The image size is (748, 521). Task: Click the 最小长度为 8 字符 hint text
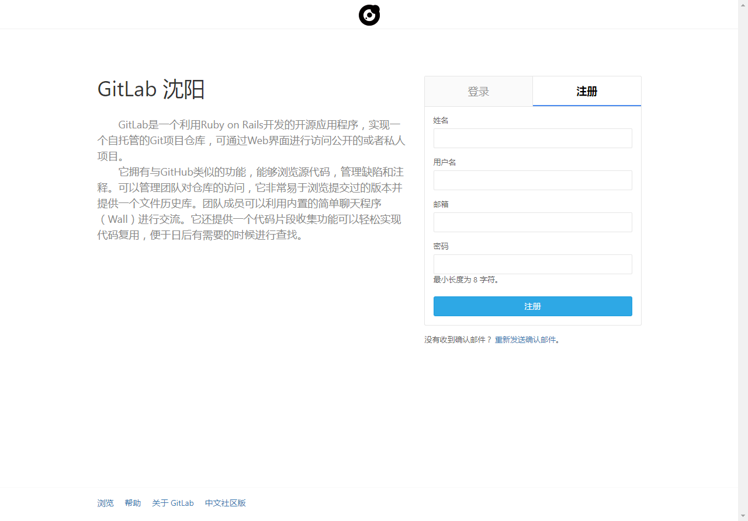point(466,280)
